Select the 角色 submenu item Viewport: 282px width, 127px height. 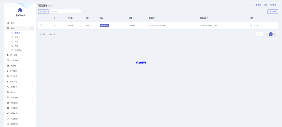point(17,37)
